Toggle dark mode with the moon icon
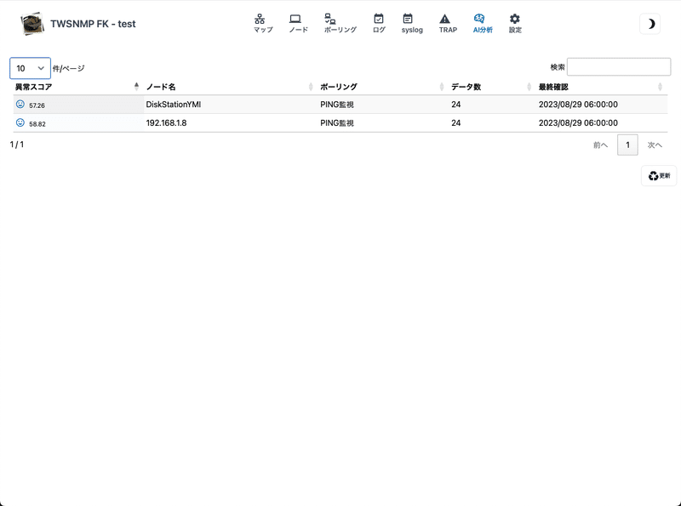This screenshot has height=506, width=681. (650, 24)
